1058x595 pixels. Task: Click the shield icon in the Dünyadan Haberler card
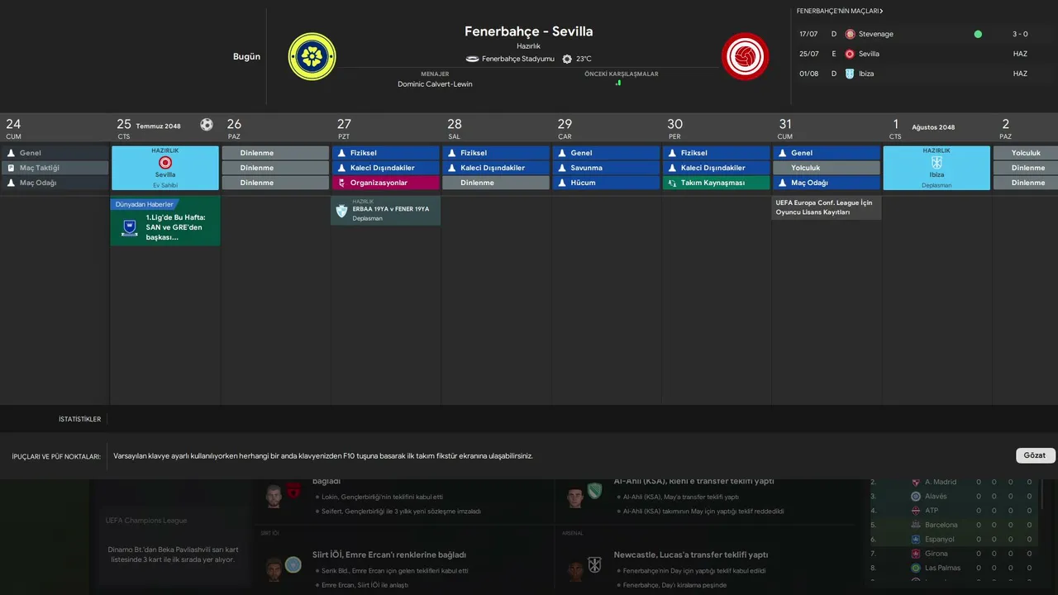click(x=130, y=227)
